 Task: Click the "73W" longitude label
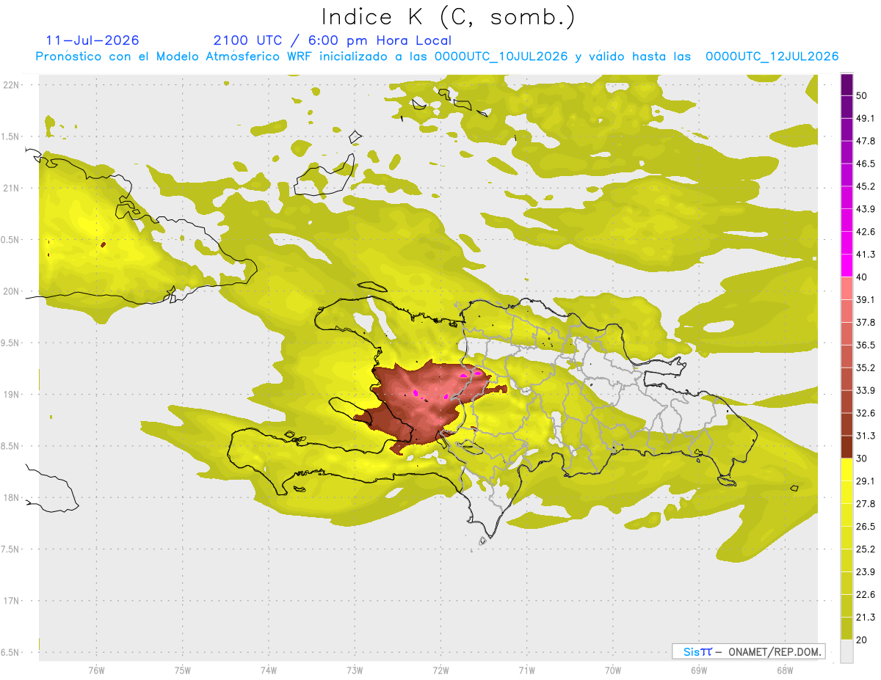(355, 670)
